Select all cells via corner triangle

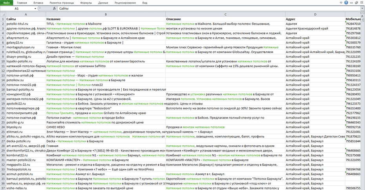click(x=3, y=15)
